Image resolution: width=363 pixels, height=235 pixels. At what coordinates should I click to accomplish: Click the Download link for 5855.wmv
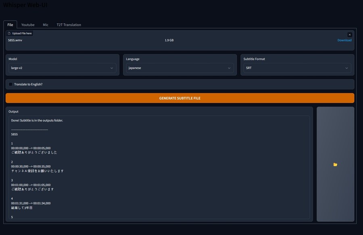344,40
